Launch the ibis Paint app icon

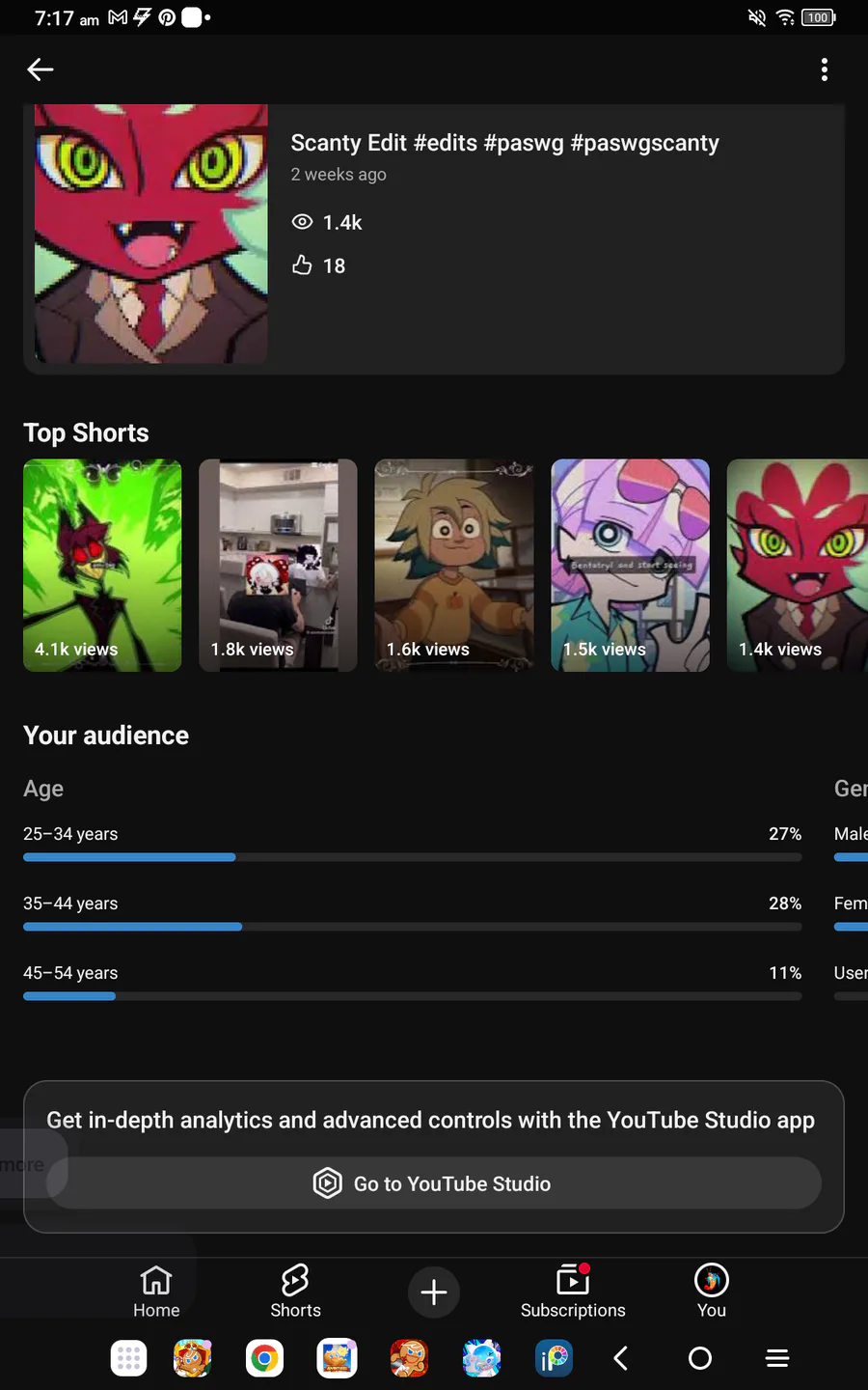(555, 1359)
